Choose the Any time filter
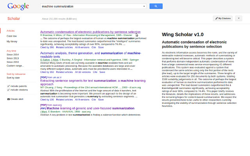The height and width of the screenshot is (156, 250). coord(11,51)
